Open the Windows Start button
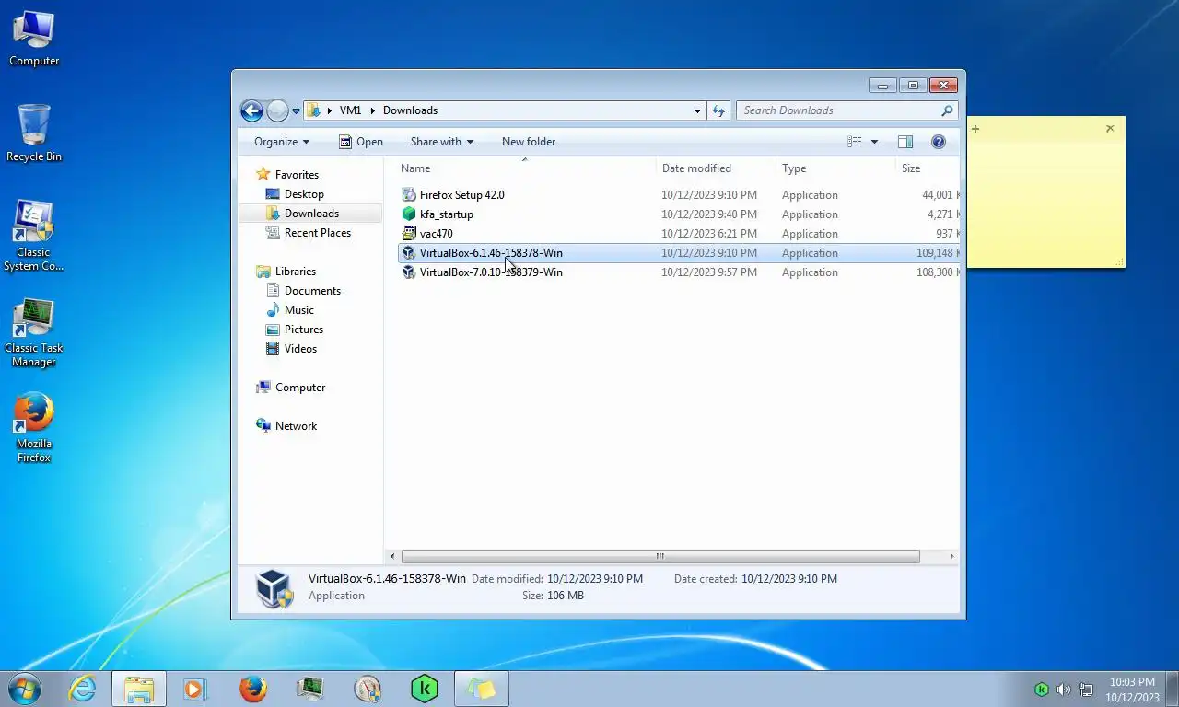1179x707 pixels. 23,689
